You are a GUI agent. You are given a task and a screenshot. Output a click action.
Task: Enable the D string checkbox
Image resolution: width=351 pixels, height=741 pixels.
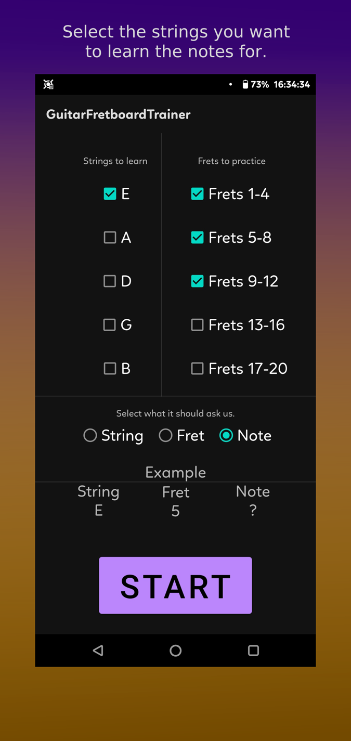pyautogui.click(x=110, y=281)
